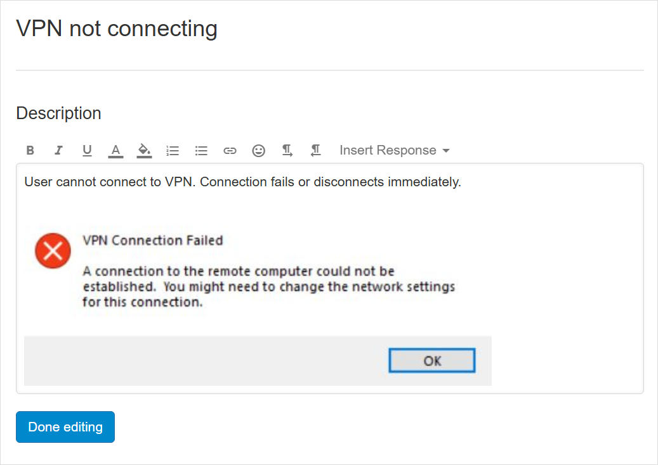This screenshot has width=658, height=465.
Task: Expand the Insert Response dropdown
Action: tap(394, 151)
